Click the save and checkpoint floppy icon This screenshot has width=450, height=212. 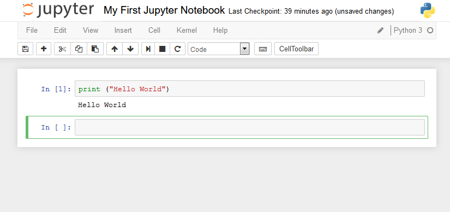tap(25, 49)
